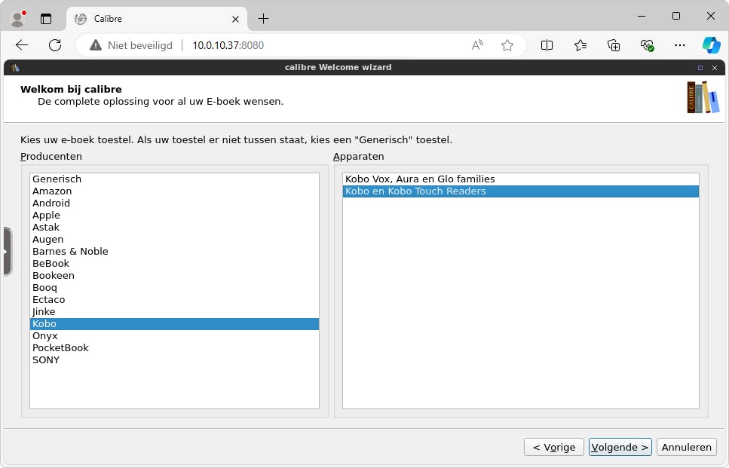Reload the Calibre page
Image resolution: width=729 pixels, height=468 pixels.
[55, 45]
